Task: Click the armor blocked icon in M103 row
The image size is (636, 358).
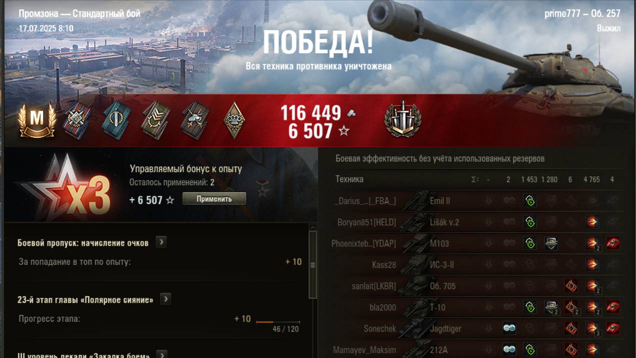Action: click(551, 243)
